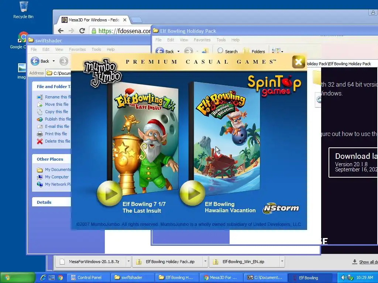Open File menu in swiftshader window
The height and width of the screenshot is (283, 378).
point(34,49)
